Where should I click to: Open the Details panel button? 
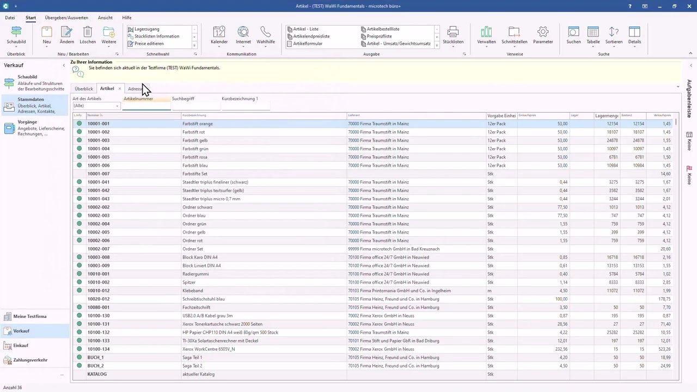click(634, 36)
